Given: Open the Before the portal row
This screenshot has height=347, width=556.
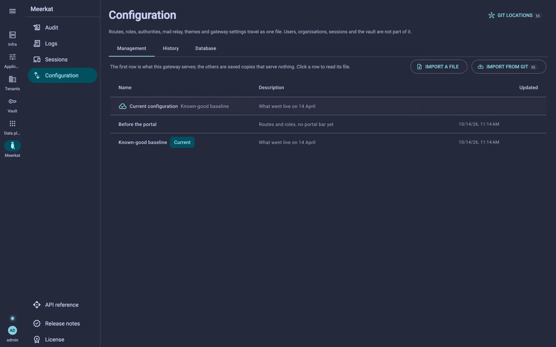Looking at the screenshot, I should tap(328, 124).
